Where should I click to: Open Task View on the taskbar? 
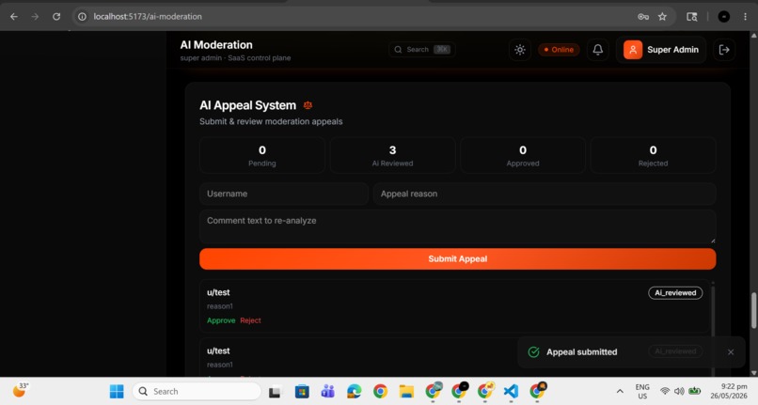275,392
